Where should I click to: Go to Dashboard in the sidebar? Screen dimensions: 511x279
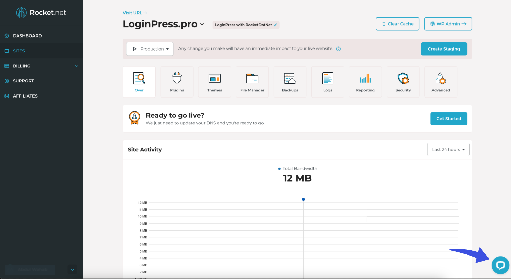point(41,36)
